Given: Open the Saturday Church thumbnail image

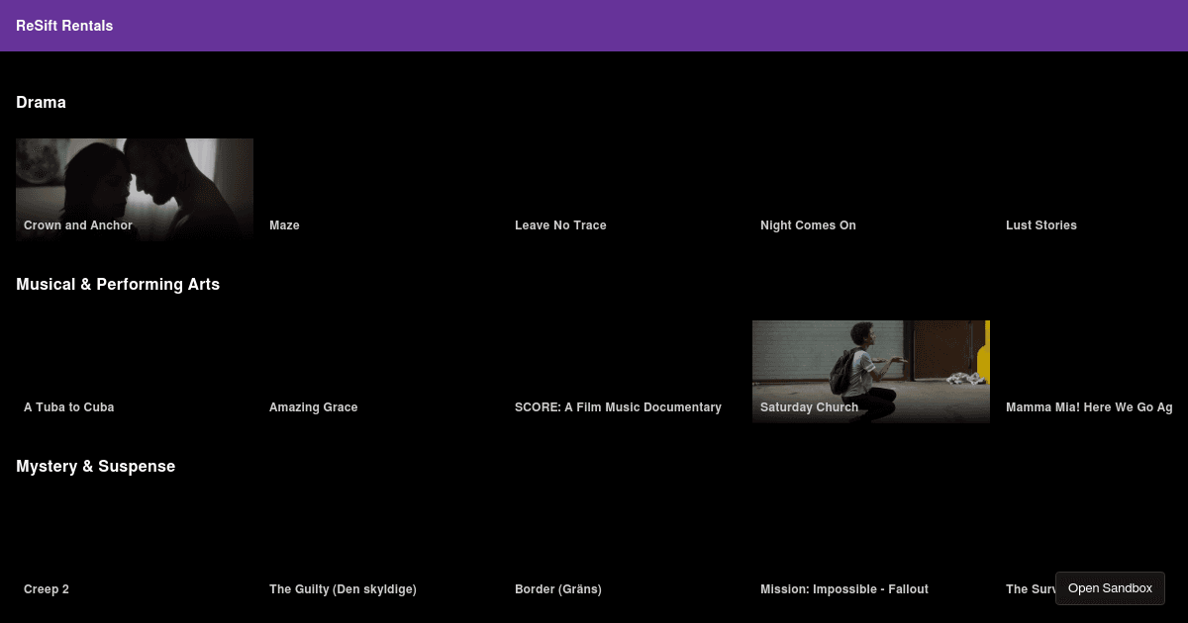Looking at the screenshot, I should tap(870, 371).
